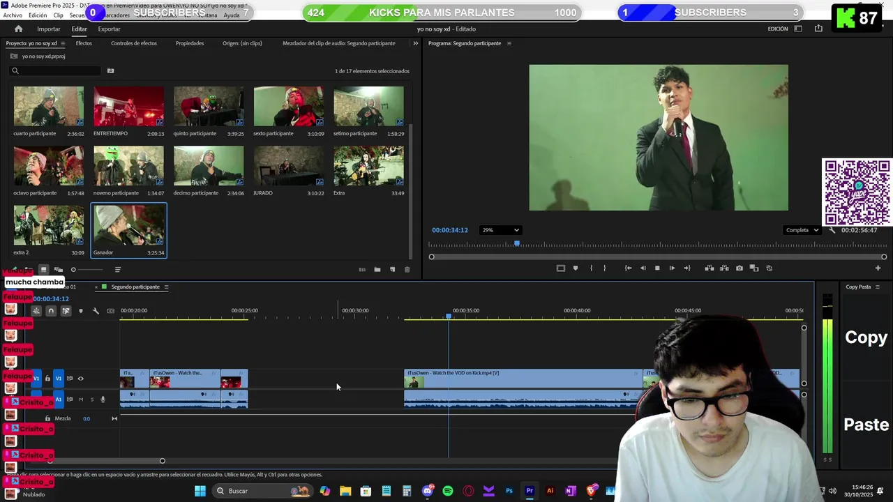Expand the panel overflow double-arrow
The width and height of the screenshot is (893, 502).
pos(415,43)
